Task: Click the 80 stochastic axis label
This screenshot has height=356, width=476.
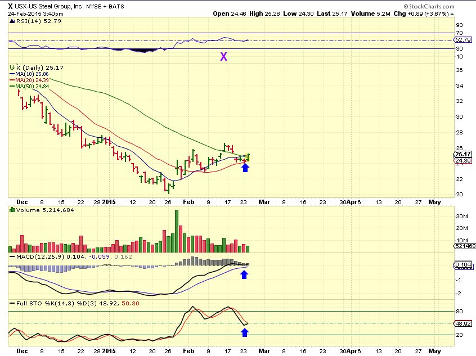Action: 459,311
